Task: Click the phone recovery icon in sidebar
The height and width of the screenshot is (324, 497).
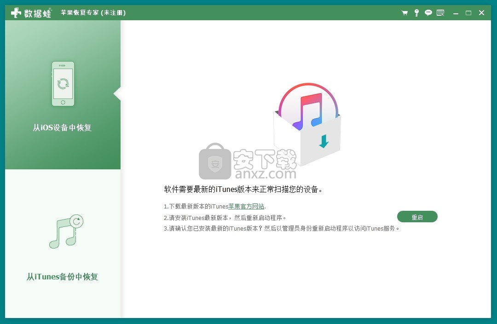Action: (63, 84)
